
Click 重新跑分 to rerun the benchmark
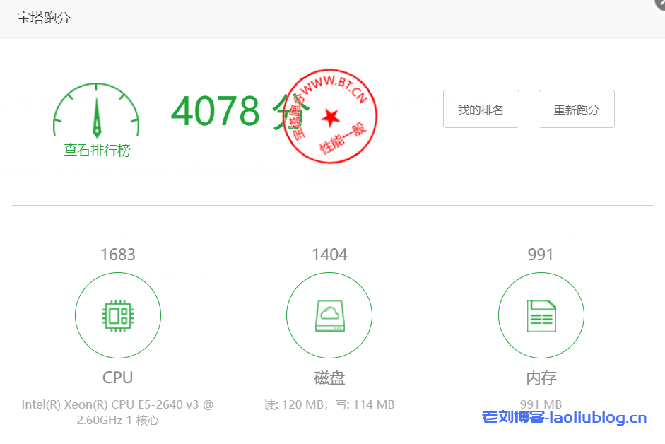click(x=576, y=109)
